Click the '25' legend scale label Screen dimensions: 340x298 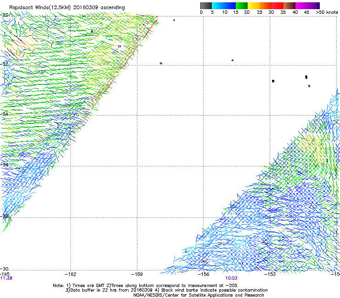(x=260, y=12)
